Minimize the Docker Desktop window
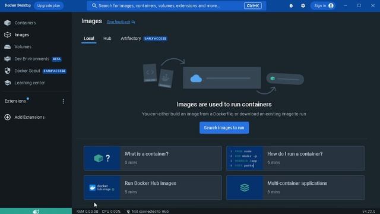 tap(346, 5)
